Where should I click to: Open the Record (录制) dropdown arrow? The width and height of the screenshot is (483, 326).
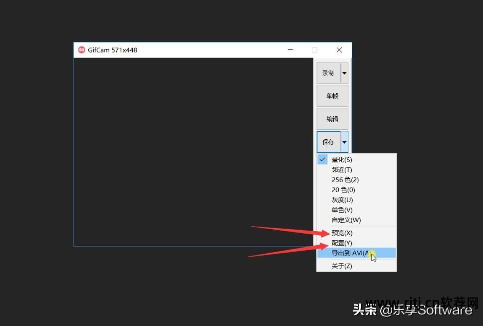click(x=344, y=72)
